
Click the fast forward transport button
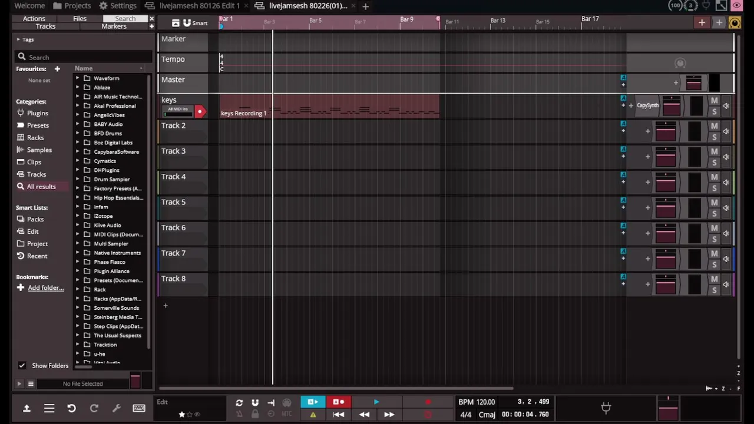389,415
